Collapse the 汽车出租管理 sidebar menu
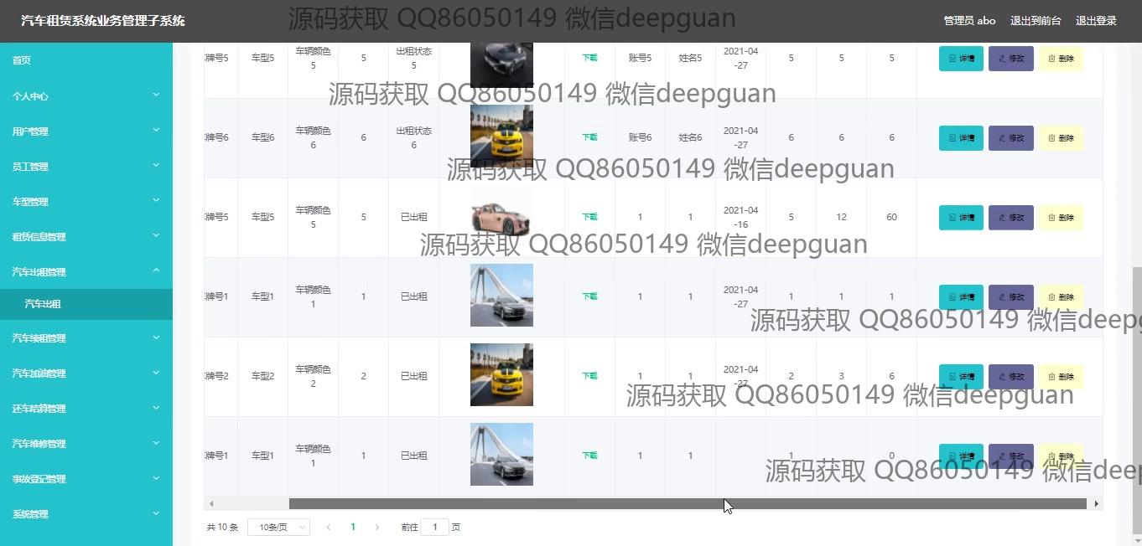The height and width of the screenshot is (546, 1142). pyautogui.click(x=86, y=271)
